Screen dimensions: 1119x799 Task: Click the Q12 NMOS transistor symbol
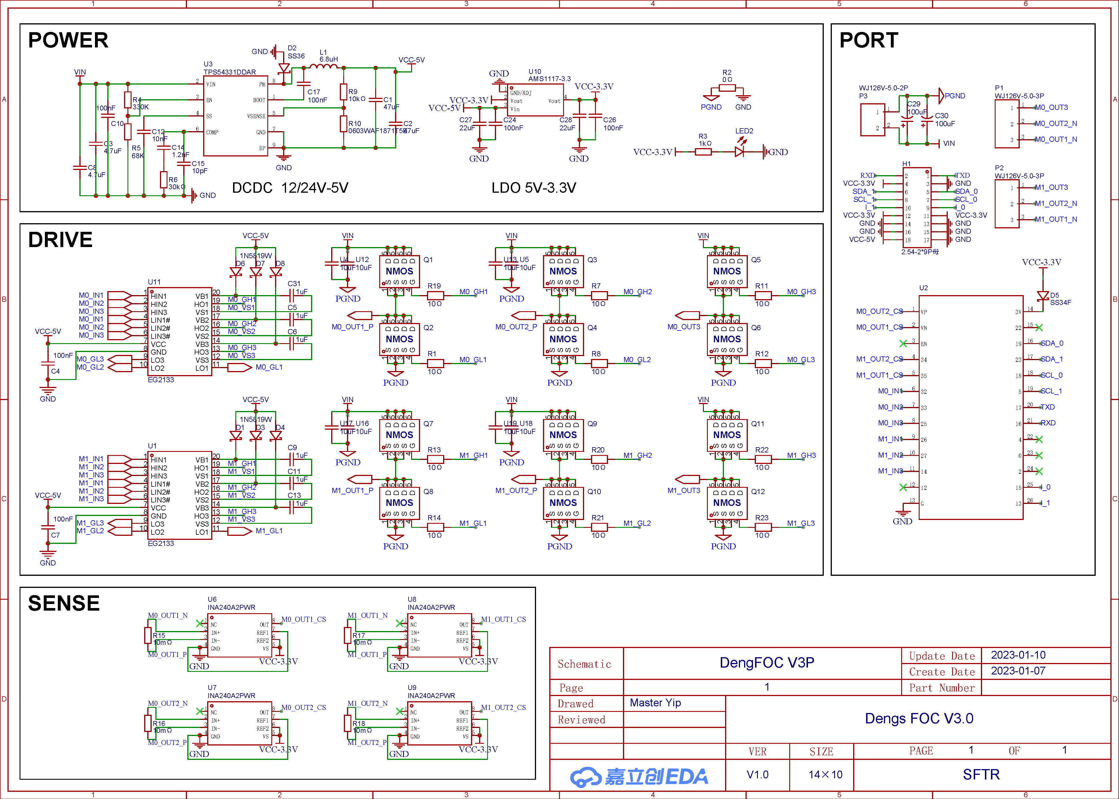pos(727,503)
